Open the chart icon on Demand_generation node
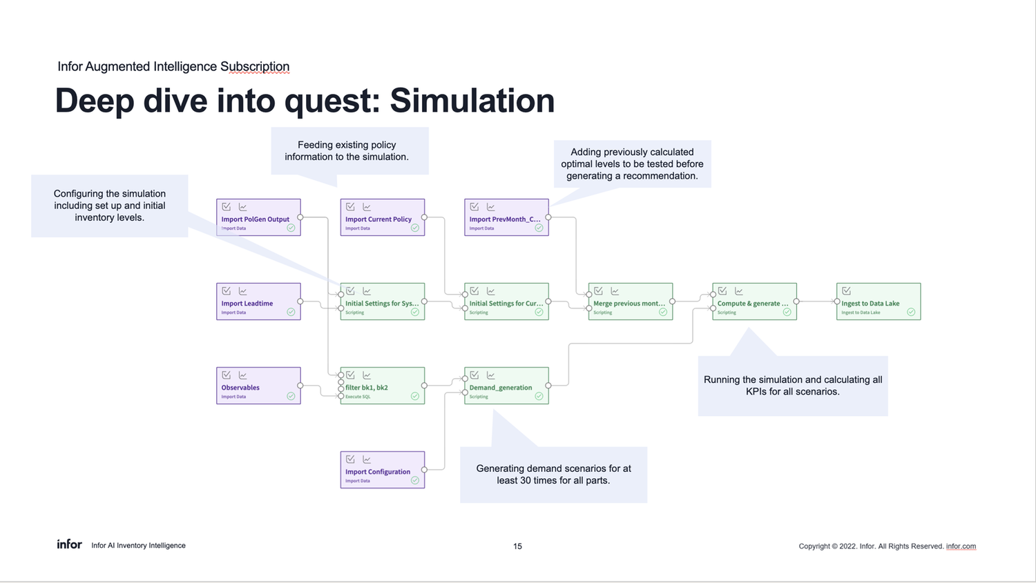1036x583 pixels. 490,375
